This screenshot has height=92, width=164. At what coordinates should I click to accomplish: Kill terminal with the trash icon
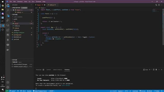click(156, 70)
